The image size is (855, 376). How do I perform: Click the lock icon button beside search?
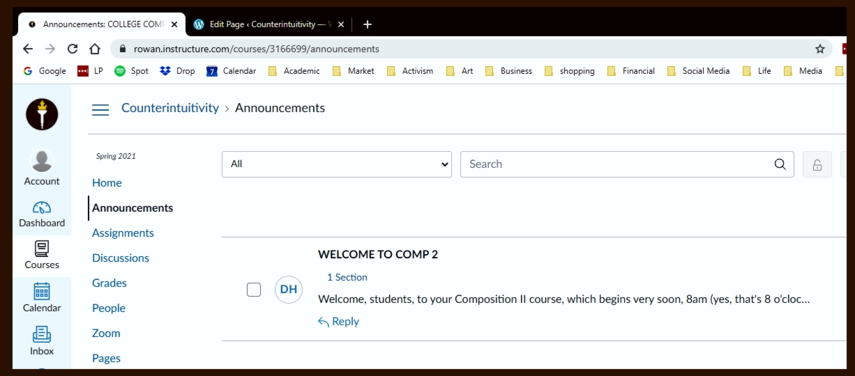click(x=817, y=165)
